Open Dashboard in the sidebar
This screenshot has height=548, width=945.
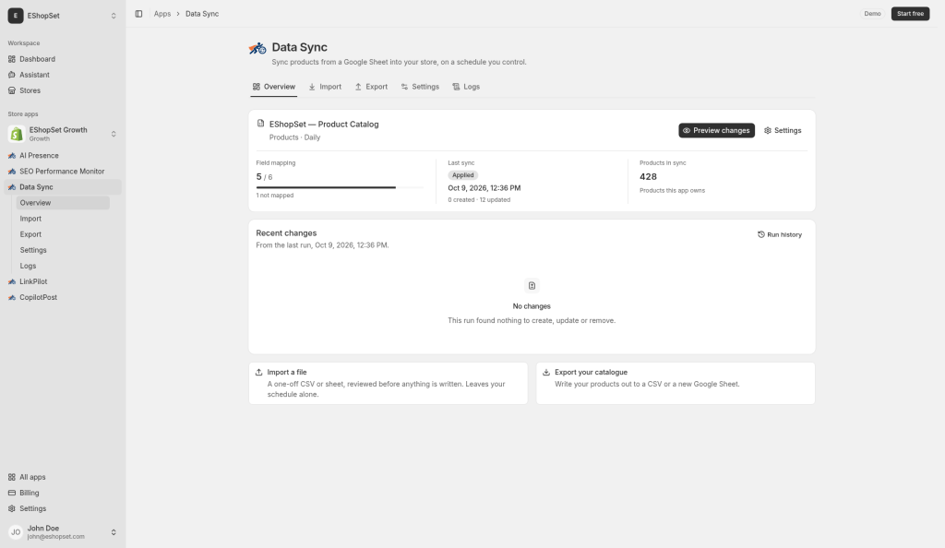63,59
